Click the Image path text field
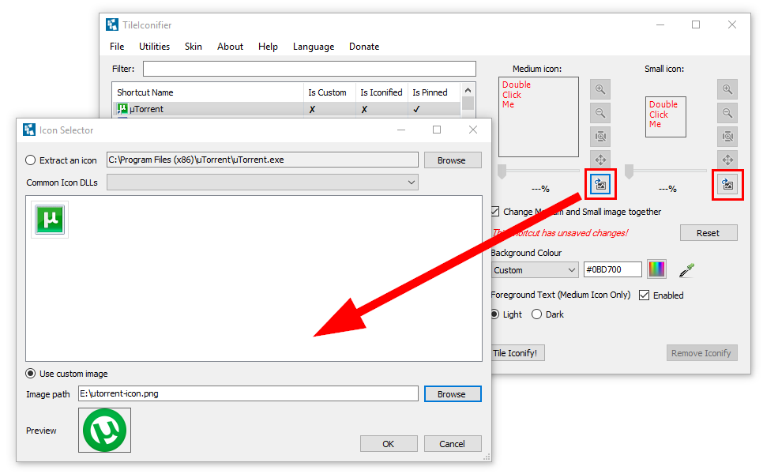The image size is (763, 474). tap(248, 393)
